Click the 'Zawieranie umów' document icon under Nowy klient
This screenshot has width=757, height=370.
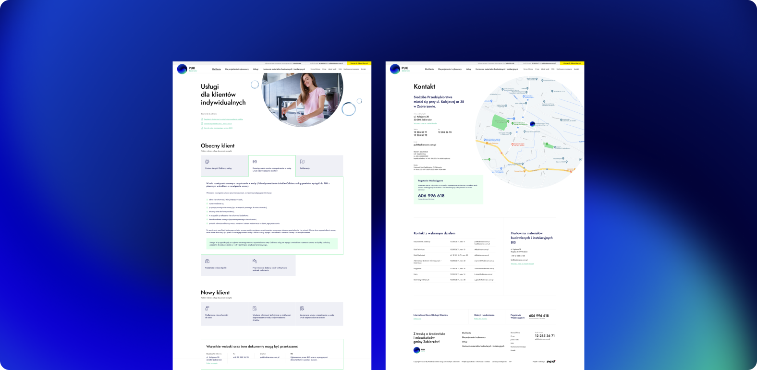(x=302, y=308)
